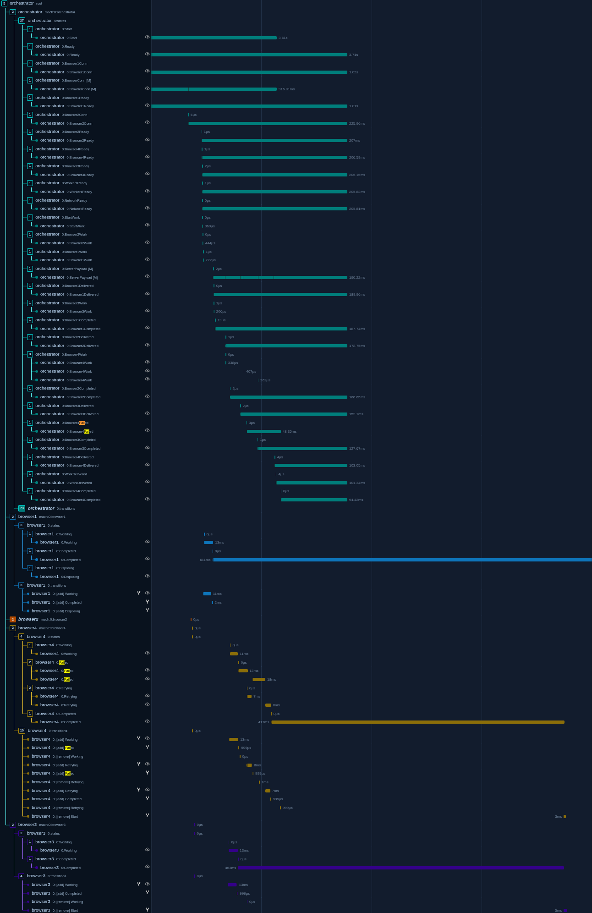Collapse the browser4 0:Retrying group
This screenshot has width=592, height=913.
[x=30, y=688]
